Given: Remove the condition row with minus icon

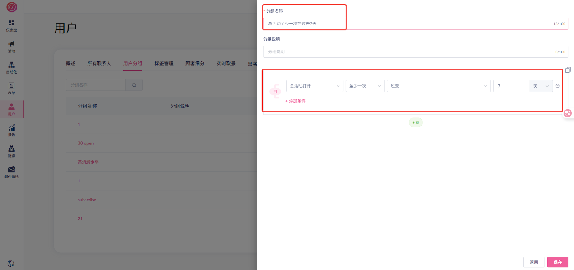Looking at the screenshot, I should point(557,86).
